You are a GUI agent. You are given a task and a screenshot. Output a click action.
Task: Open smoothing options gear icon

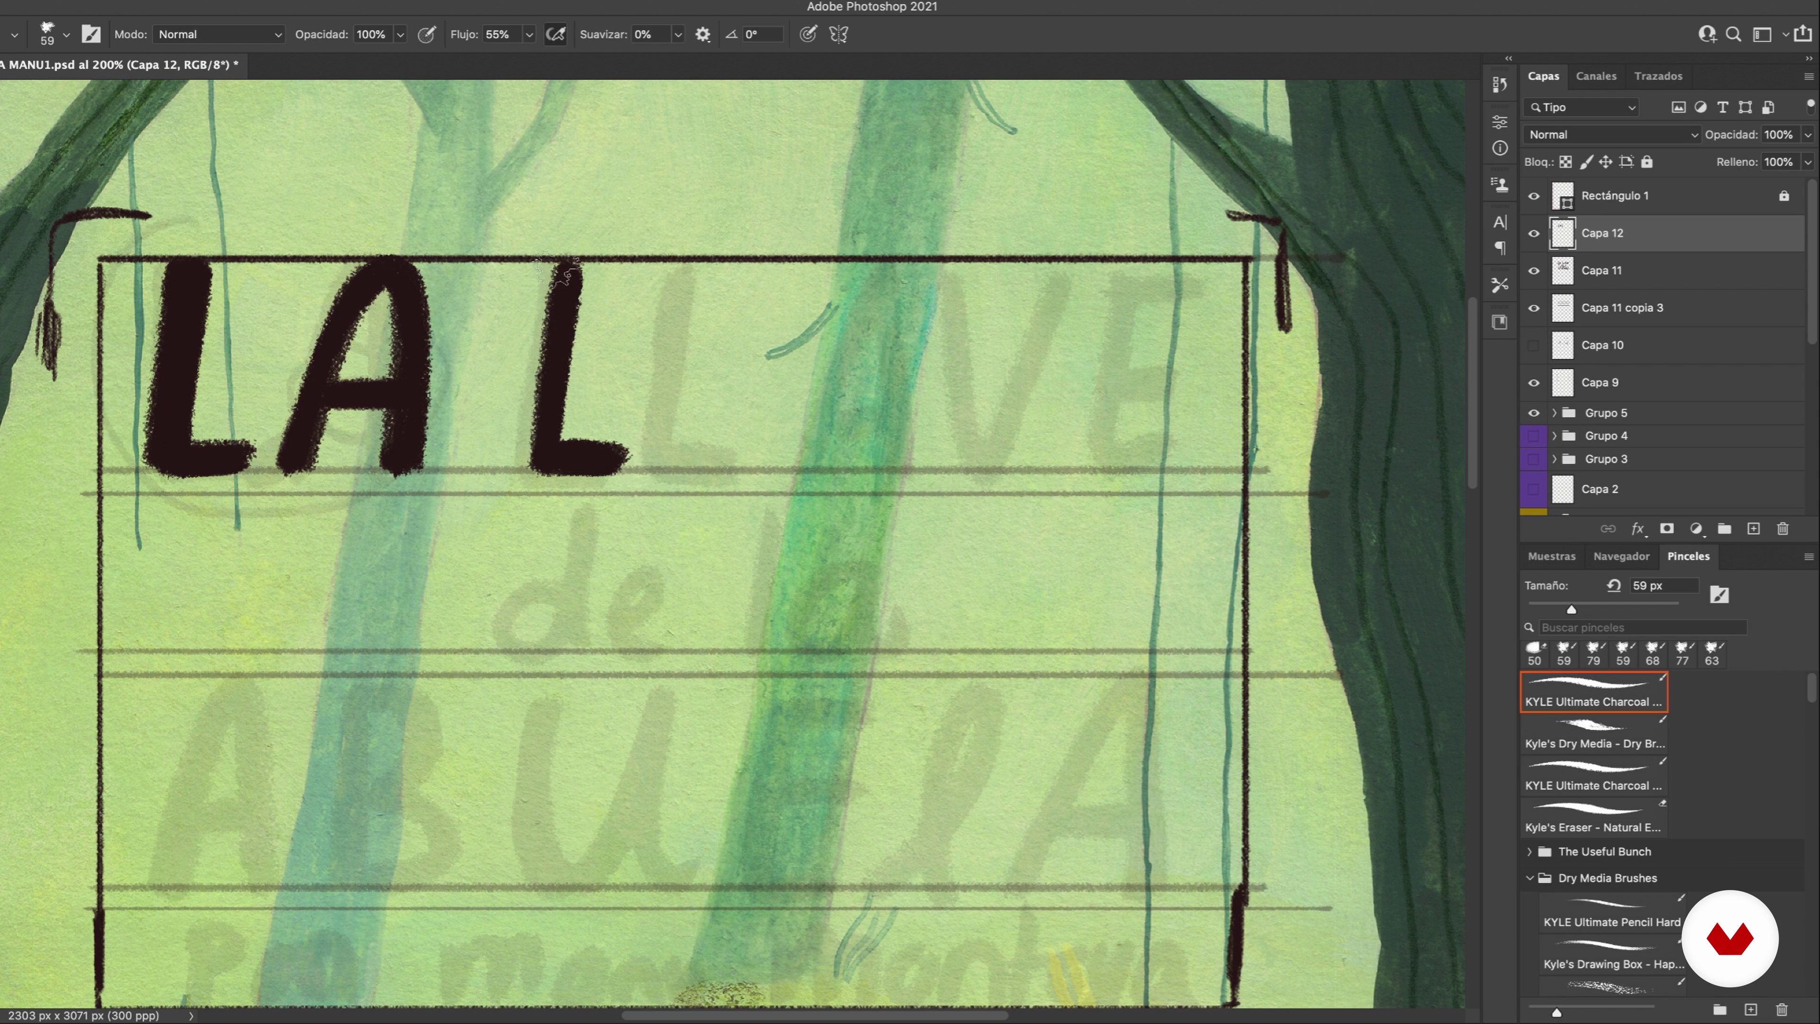(702, 34)
